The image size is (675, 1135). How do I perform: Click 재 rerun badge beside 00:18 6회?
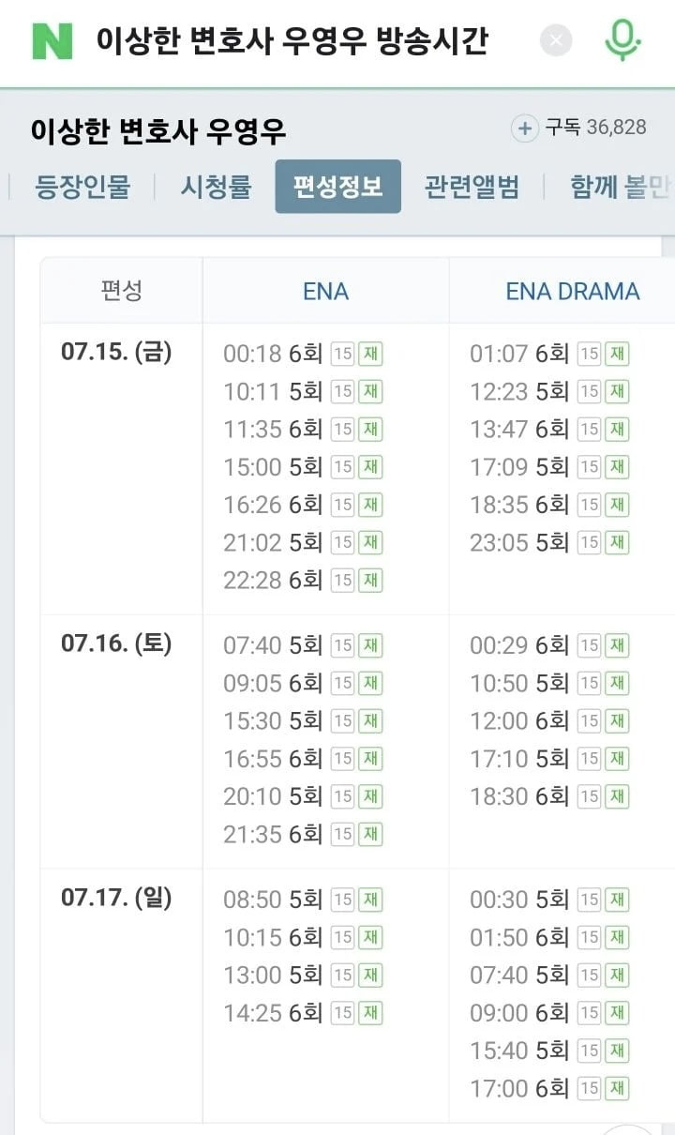[370, 354]
